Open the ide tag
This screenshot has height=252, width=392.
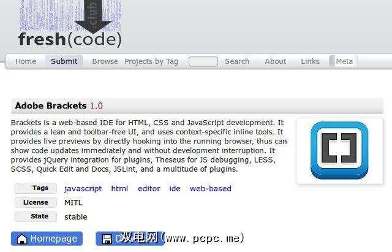coord(175,188)
